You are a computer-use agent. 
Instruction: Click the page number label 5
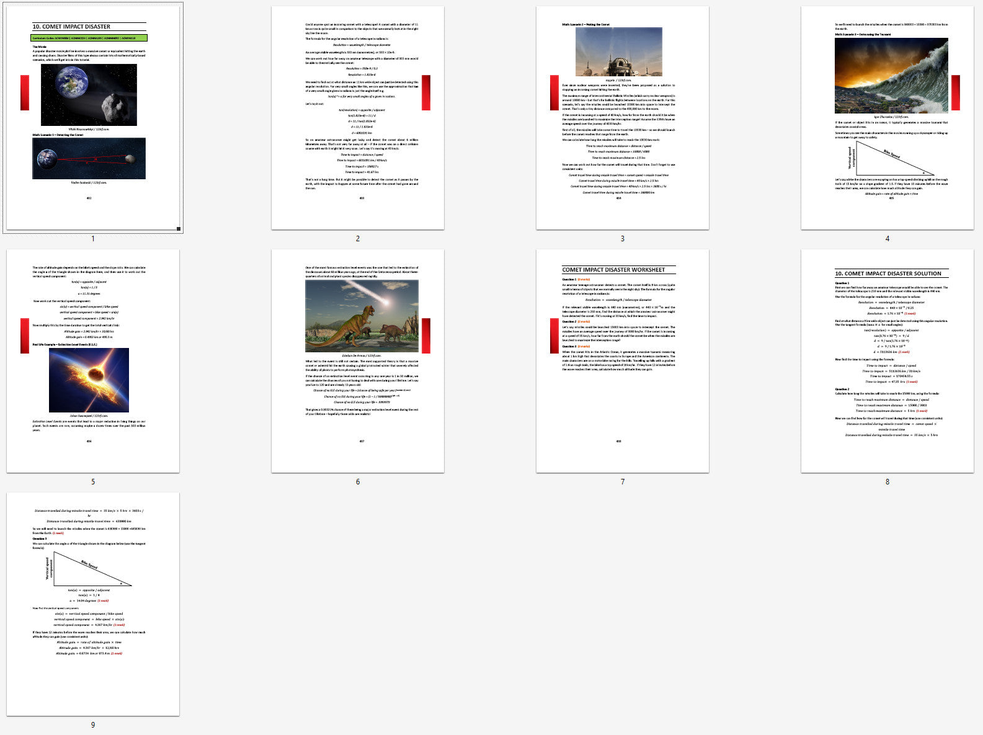(93, 482)
